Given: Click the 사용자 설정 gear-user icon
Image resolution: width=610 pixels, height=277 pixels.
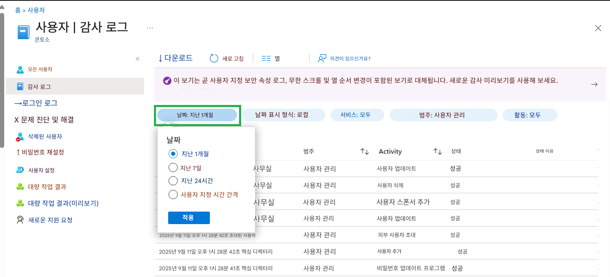Looking at the screenshot, I should click(x=20, y=170).
